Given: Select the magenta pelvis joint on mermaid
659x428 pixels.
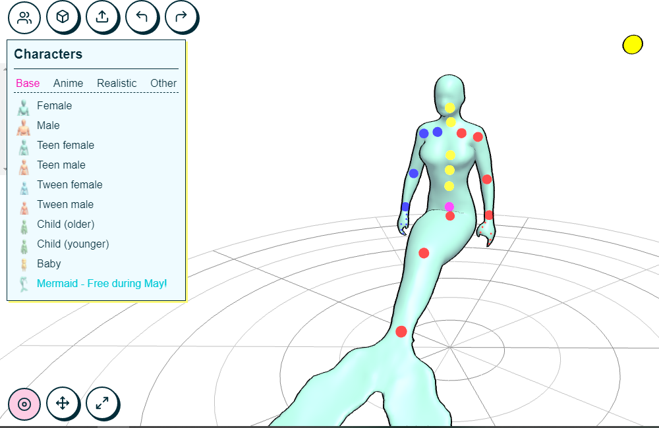Looking at the screenshot, I should point(449,207).
